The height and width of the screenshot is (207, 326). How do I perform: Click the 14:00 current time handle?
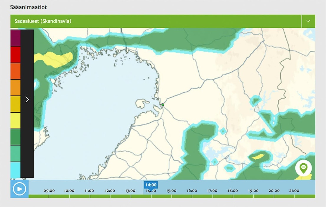click(x=151, y=185)
